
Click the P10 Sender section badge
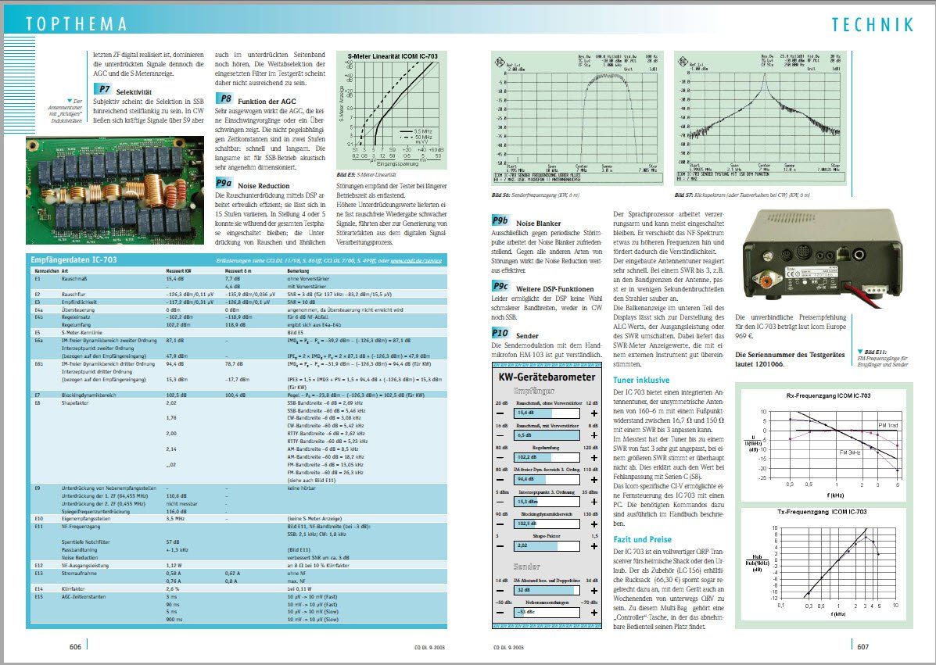tap(500, 334)
